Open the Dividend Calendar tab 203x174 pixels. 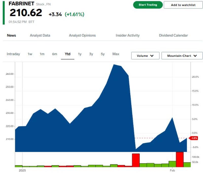click(173, 35)
